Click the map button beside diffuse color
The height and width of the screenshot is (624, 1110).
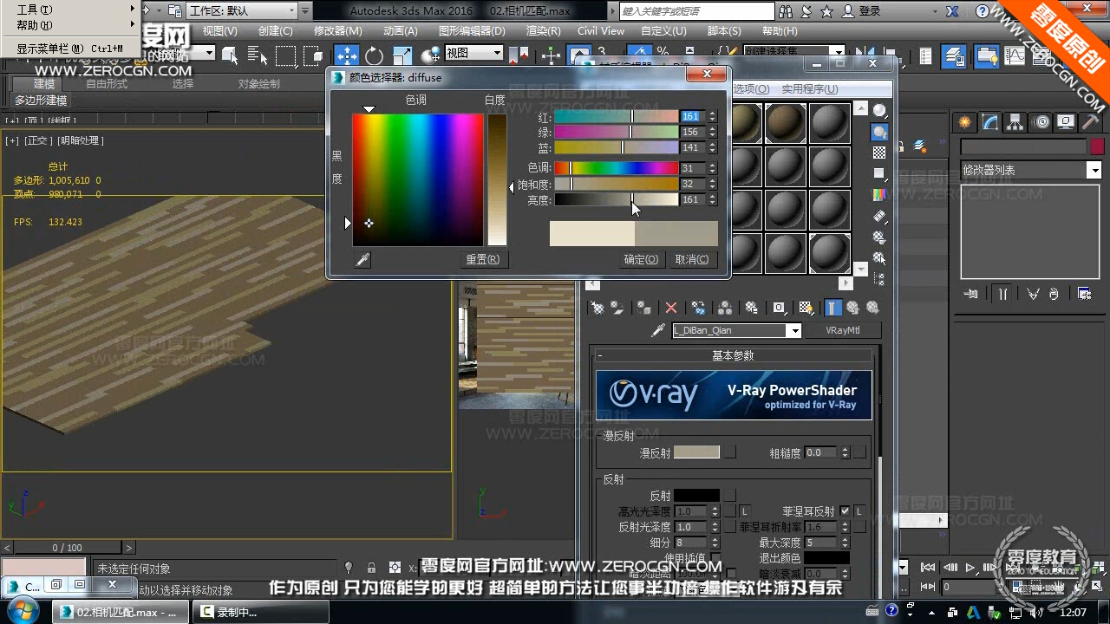click(x=730, y=452)
